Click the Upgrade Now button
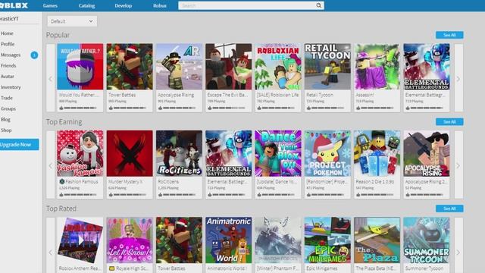The width and height of the screenshot is (485, 273). 19,145
